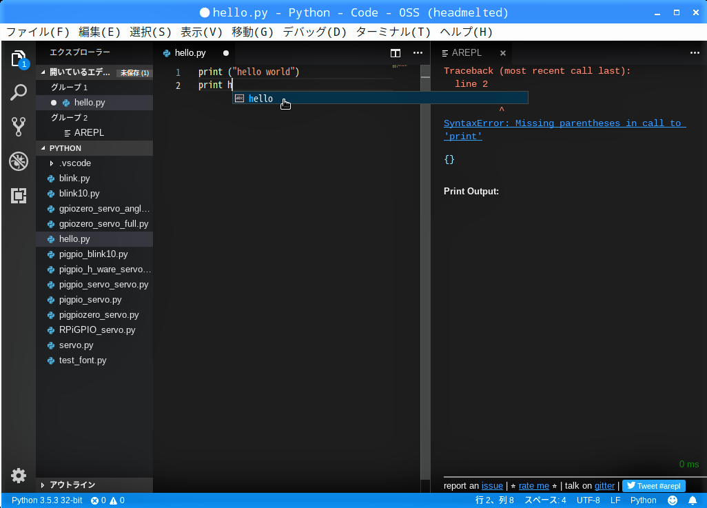The height and width of the screenshot is (508, 707).
Task: Change language mode Python in status bar
Action: coord(643,500)
